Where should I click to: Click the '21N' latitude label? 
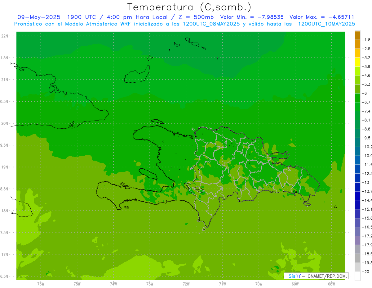(x=5, y=80)
